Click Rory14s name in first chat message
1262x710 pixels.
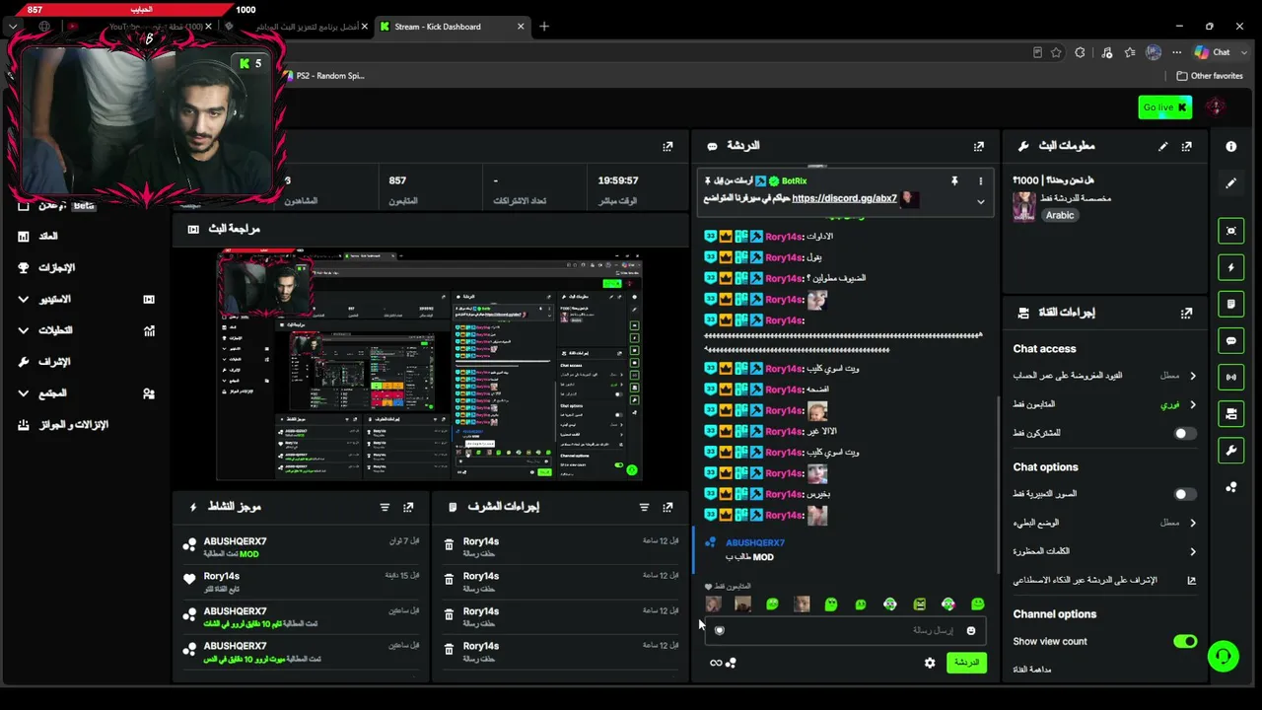click(x=785, y=237)
